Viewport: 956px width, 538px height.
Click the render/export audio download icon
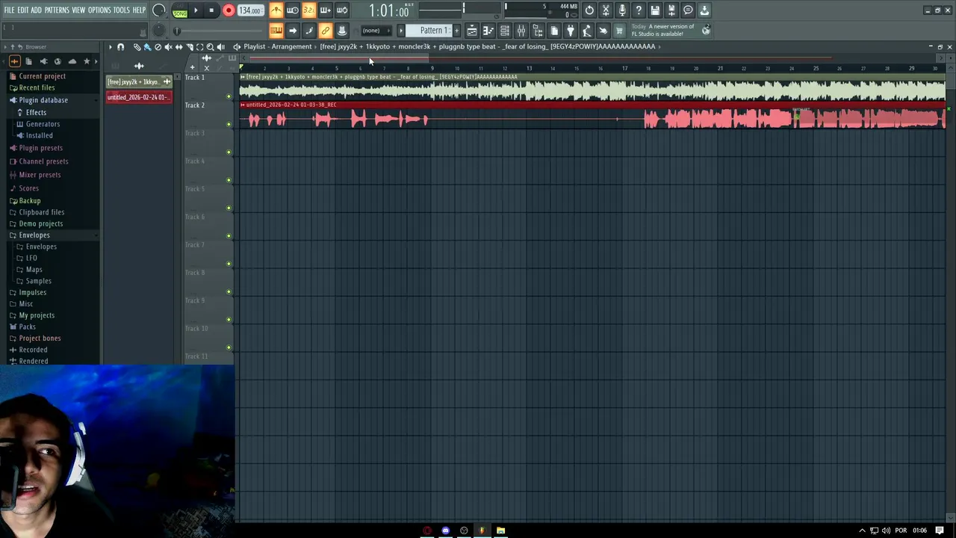704,10
